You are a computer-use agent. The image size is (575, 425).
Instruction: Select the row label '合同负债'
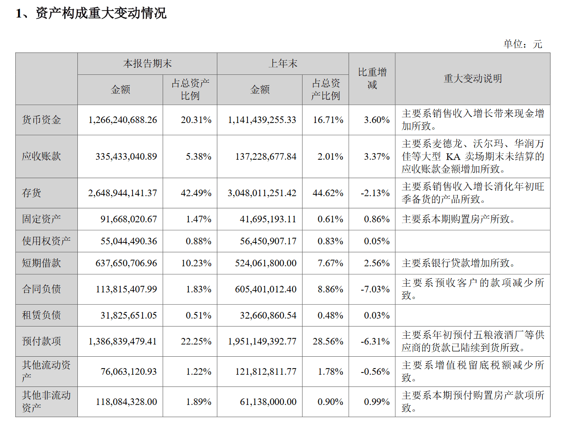click(x=42, y=289)
